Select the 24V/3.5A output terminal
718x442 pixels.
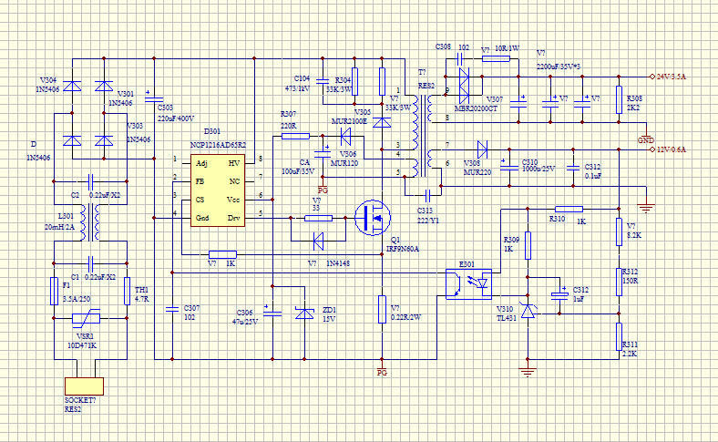point(651,77)
